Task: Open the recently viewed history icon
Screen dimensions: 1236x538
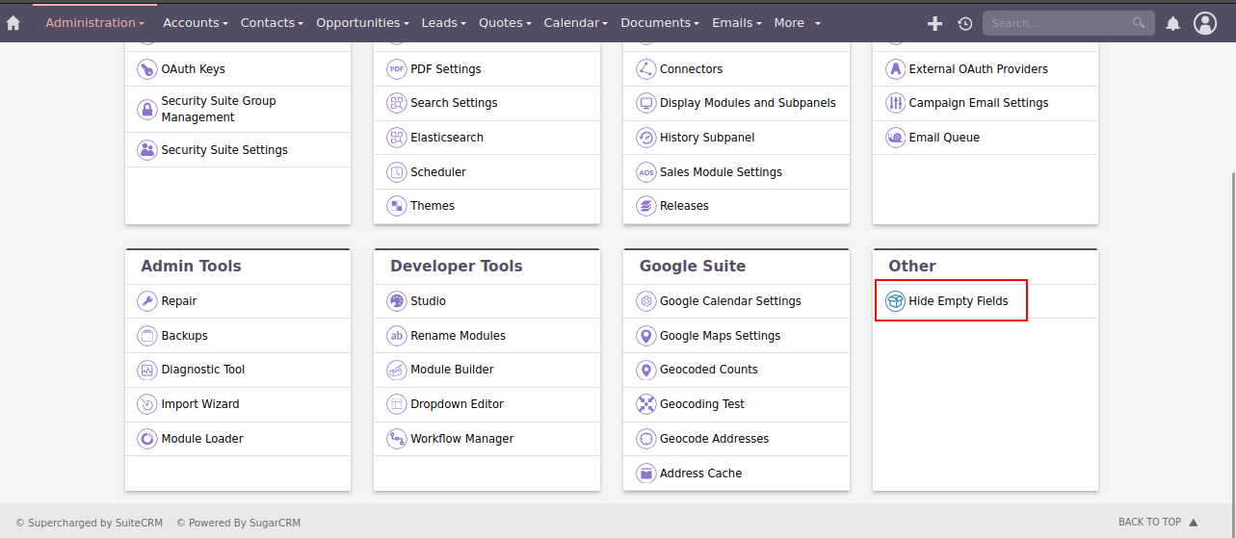Action: tap(964, 23)
